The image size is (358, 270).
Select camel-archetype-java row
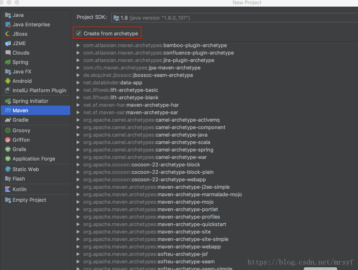[216, 135]
